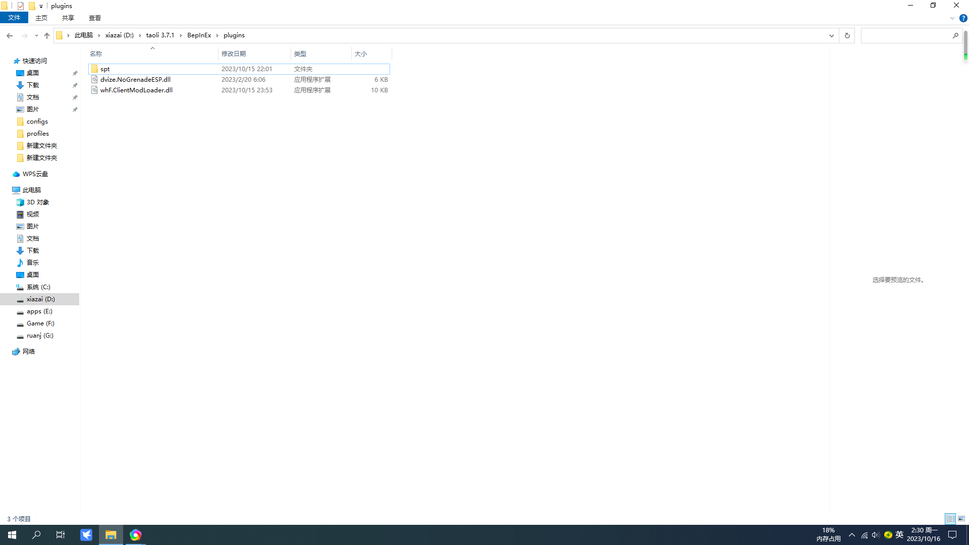Open Task View on taskbar
This screenshot has height=545, width=969.
tap(61, 535)
